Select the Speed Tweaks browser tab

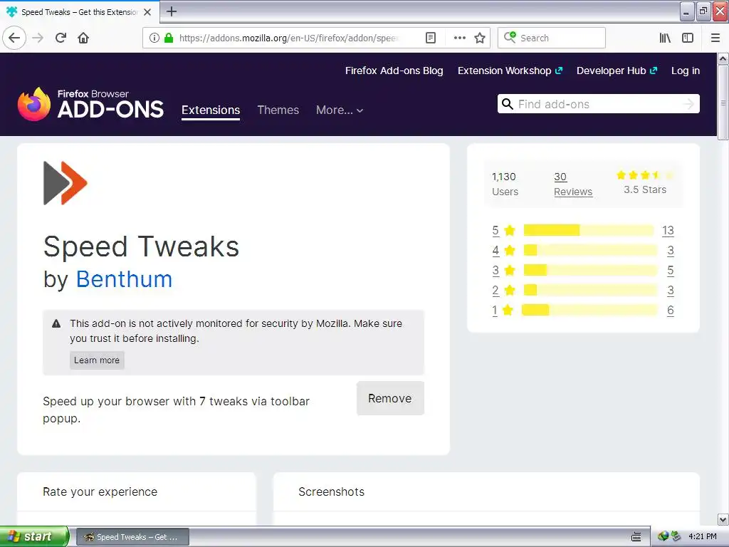79,12
